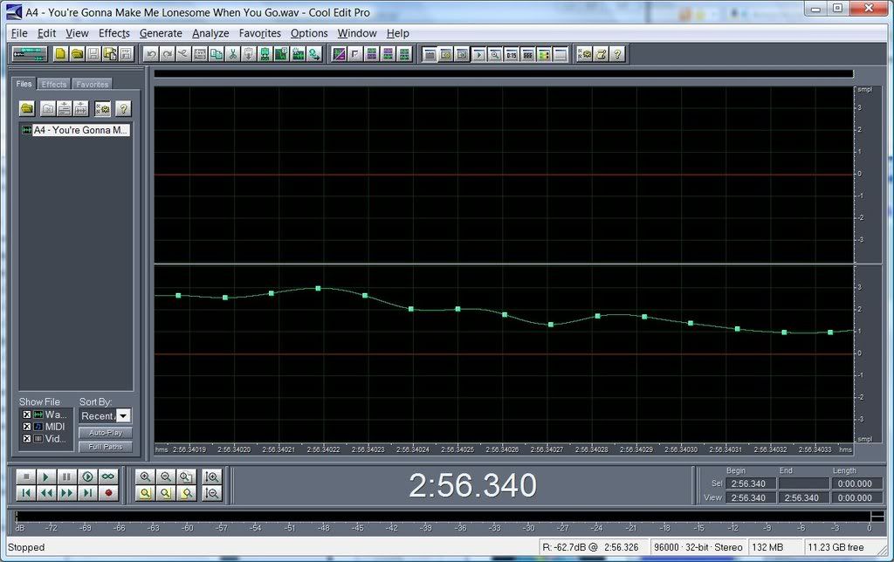Click the Auto-Play button
894x562 pixels.
click(x=105, y=433)
